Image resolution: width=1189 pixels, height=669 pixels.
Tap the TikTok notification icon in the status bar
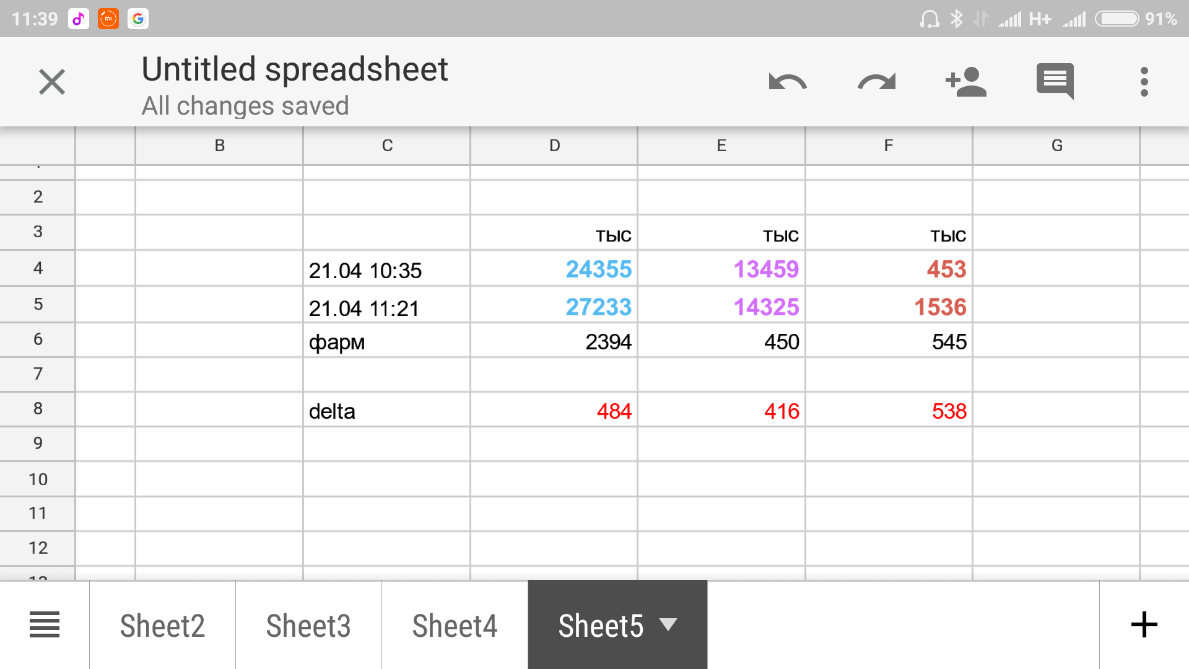[79, 19]
